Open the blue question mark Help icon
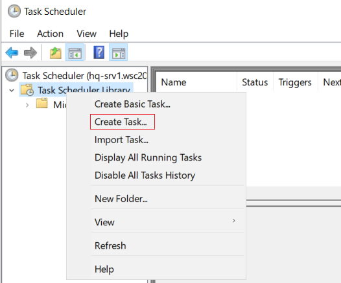 99,52
